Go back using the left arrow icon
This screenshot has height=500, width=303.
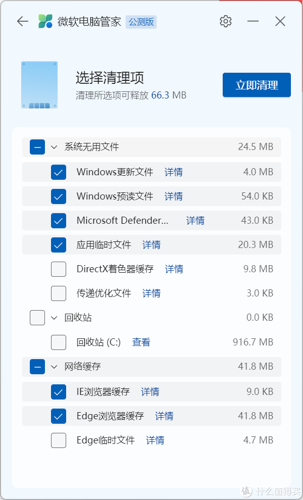(x=23, y=21)
